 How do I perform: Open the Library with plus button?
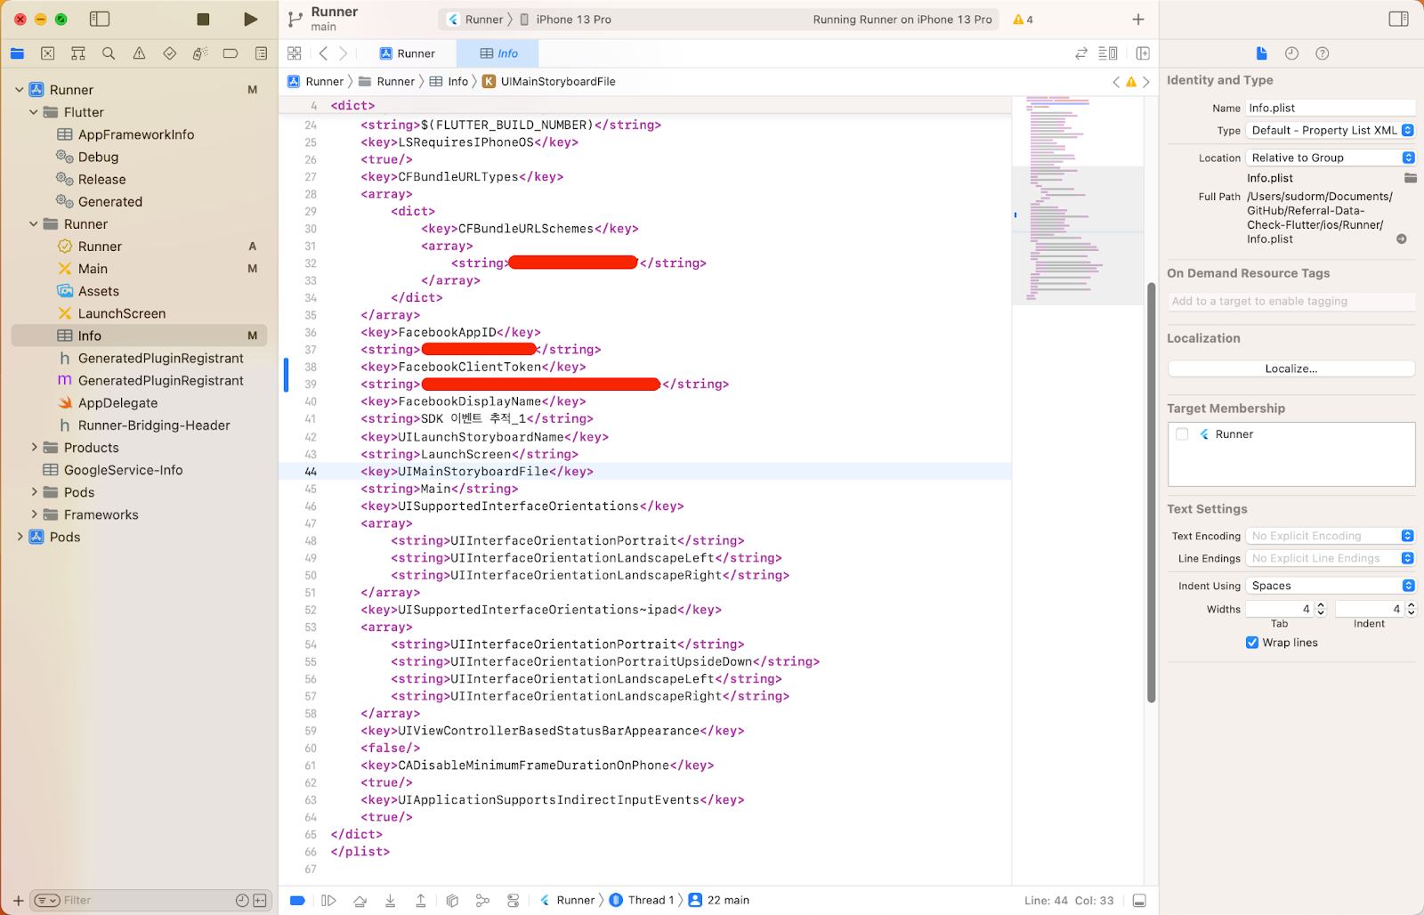coord(1137,19)
